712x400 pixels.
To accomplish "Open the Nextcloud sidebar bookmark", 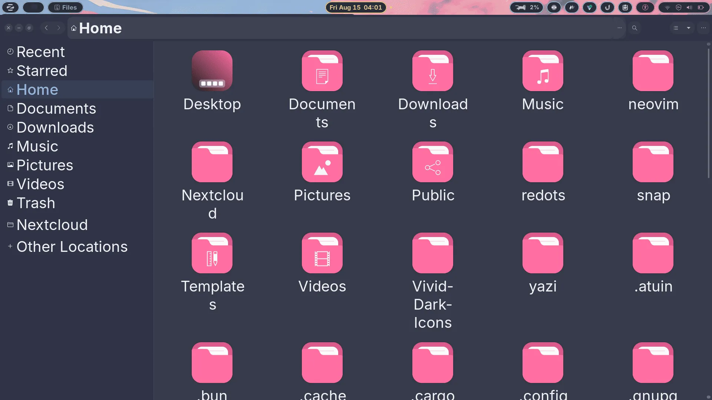I will tap(52, 225).
